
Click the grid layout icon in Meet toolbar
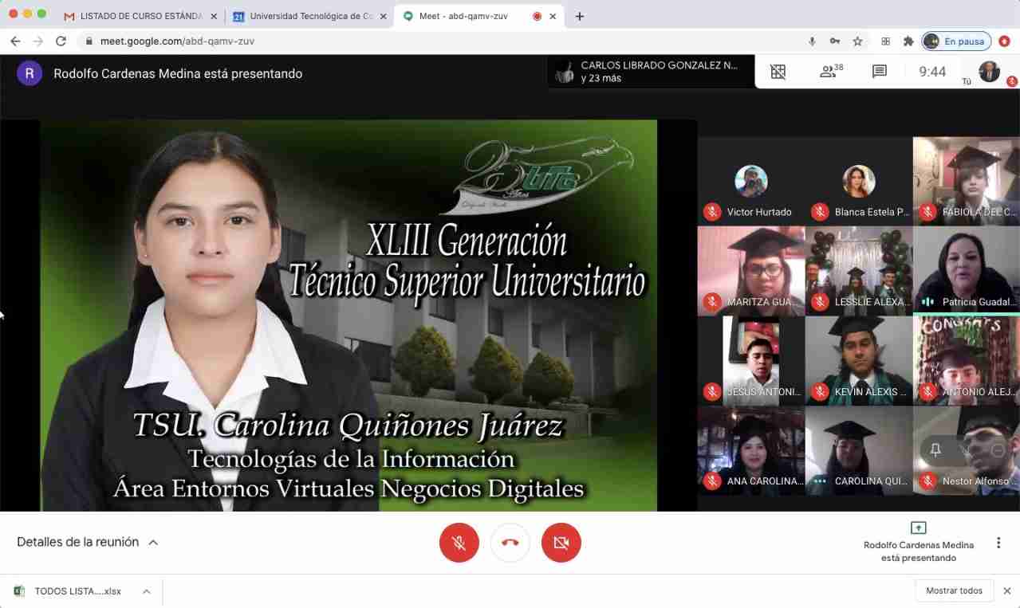(x=778, y=72)
